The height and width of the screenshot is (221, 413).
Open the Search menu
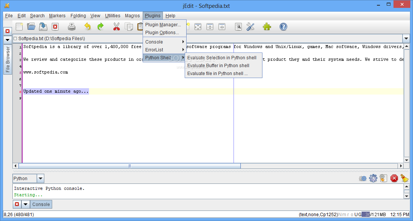(37, 16)
